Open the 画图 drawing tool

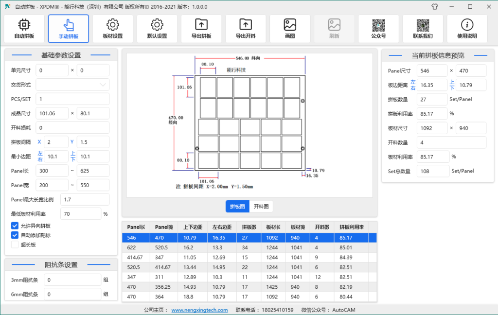point(290,28)
